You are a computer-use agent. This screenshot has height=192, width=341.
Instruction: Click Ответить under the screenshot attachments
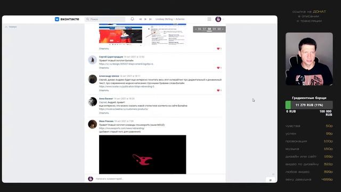[x=104, y=49]
